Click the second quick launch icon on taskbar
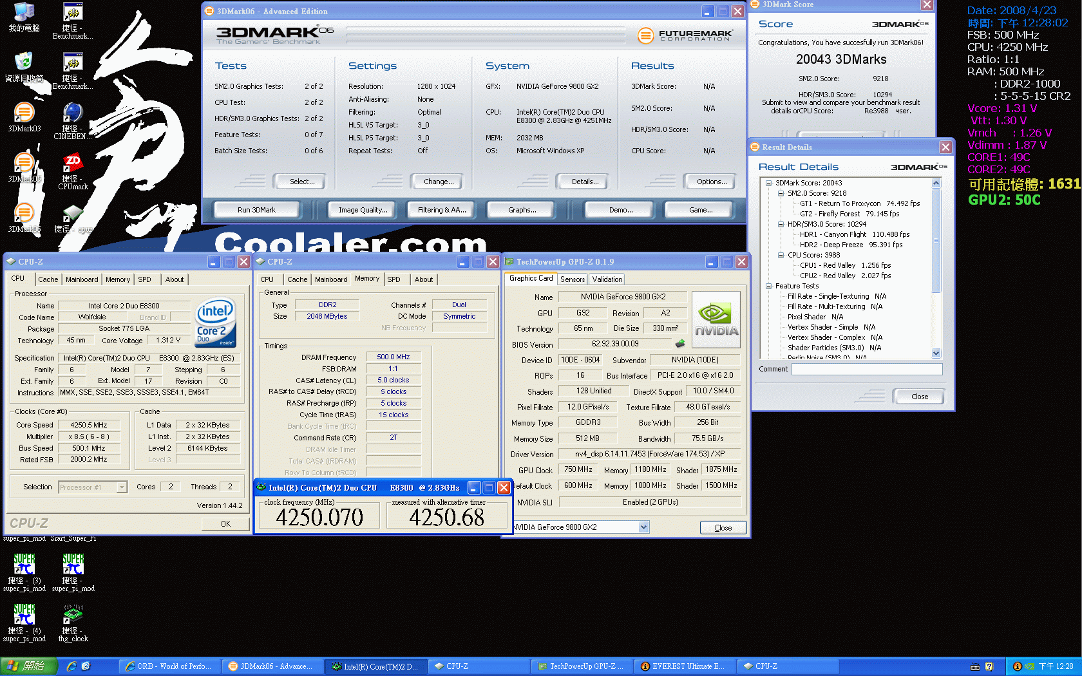This screenshot has width=1082, height=676. coord(86,666)
